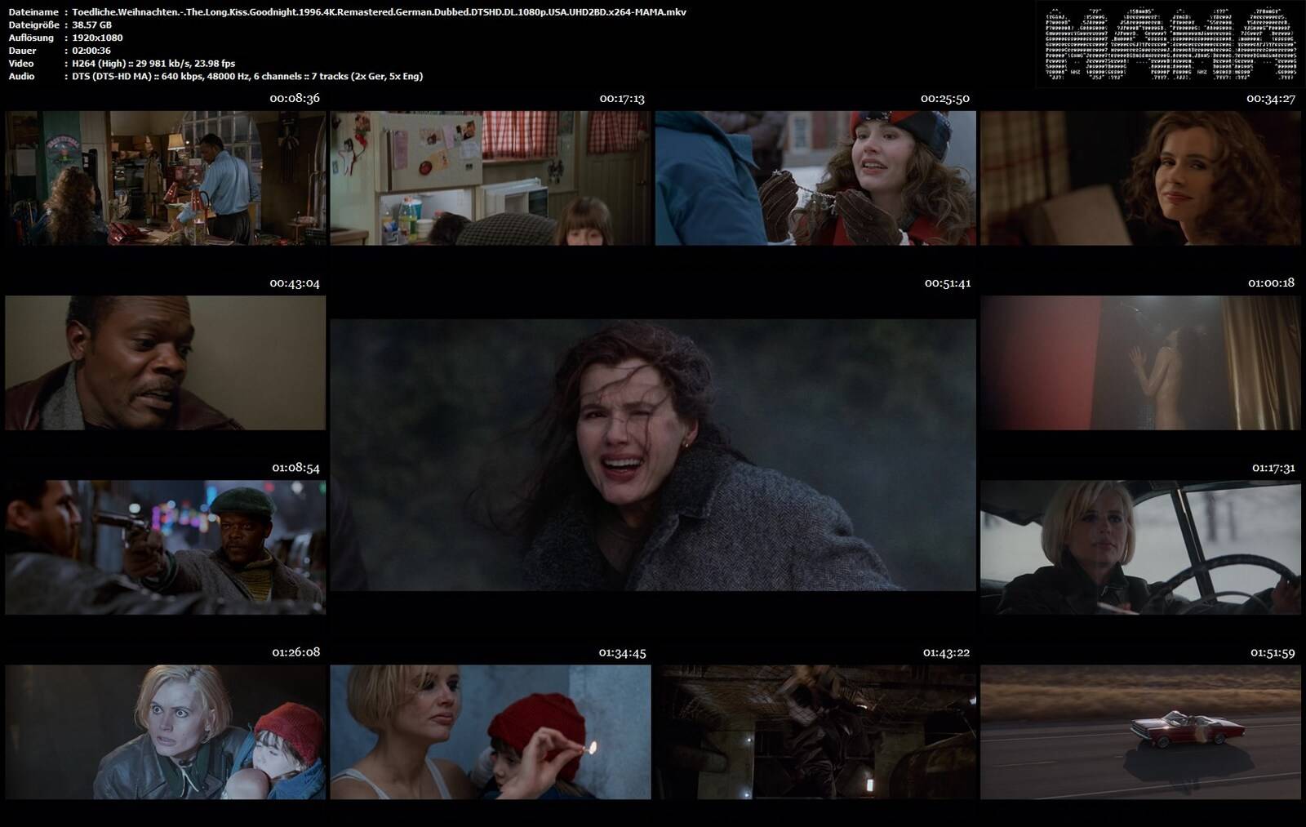Open the thumbnail at 00:25:50
Viewport: 1306px width, 827px height.
pos(815,178)
